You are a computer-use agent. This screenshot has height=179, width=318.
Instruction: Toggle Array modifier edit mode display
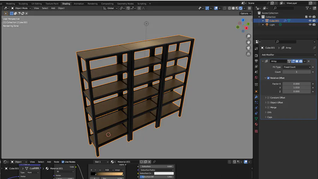293,61
